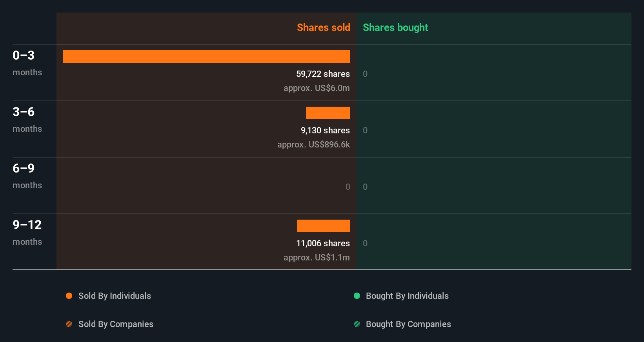Select the Sold By Companies legend label
This screenshot has width=644, height=342.
click(x=116, y=324)
